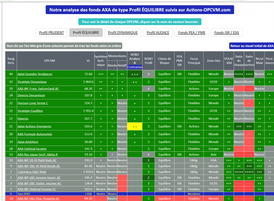Sort table by Rang Tech. column header
Image resolution: width=274 pixels, height=201 pixels.
pos(11,61)
